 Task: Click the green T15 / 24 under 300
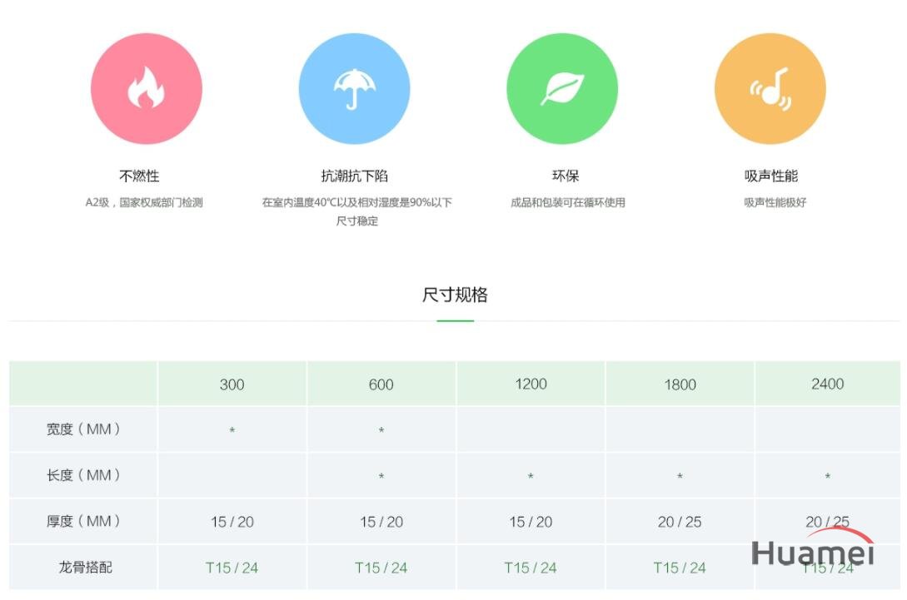click(232, 568)
